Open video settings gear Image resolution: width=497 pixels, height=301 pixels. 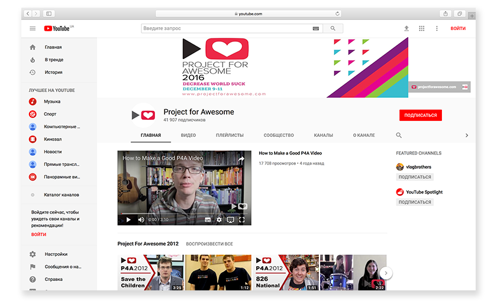click(x=219, y=220)
